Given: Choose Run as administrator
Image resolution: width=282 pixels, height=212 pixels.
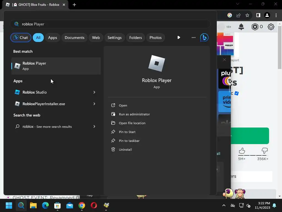Looking at the screenshot, I should pyautogui.click(x=134, y=114).
